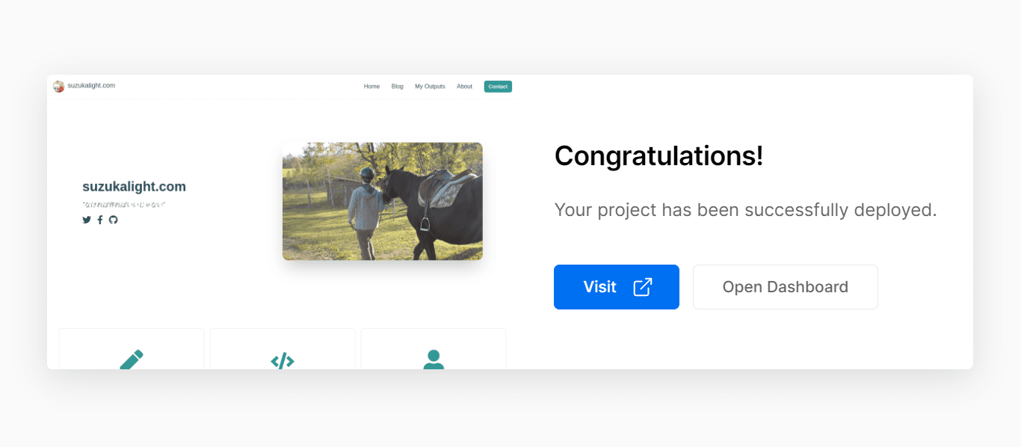Image resolution: width=1021 pixels, height=447 pixels.
Task: Go to Home in the navigation bar
Action: 371,87
